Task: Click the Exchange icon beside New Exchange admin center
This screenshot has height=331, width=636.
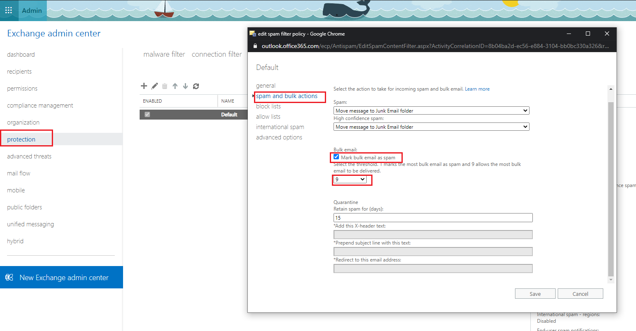Action: pyautogui.click(x=9, y=277)
